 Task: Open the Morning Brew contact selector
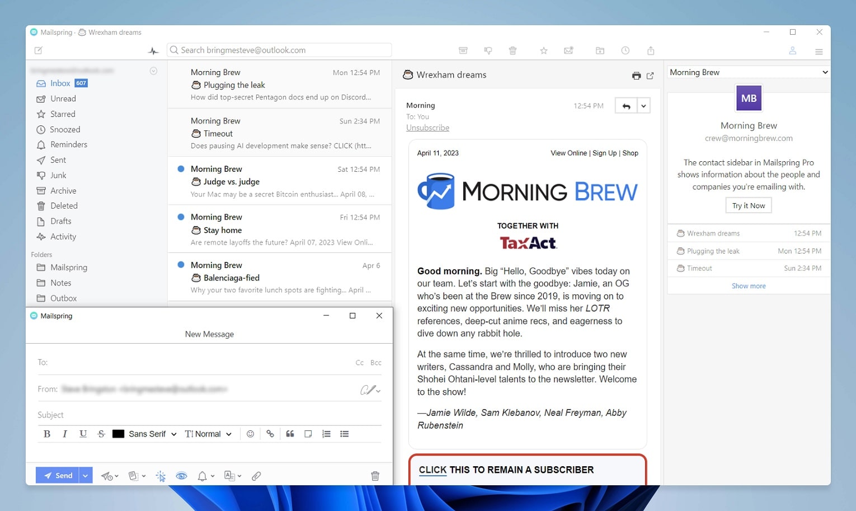coord(749,72)
